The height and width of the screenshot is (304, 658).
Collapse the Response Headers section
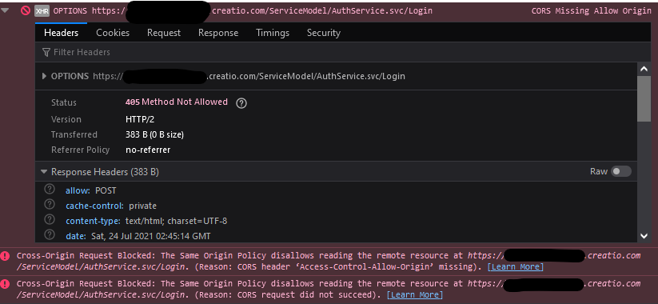click(44, 172)
